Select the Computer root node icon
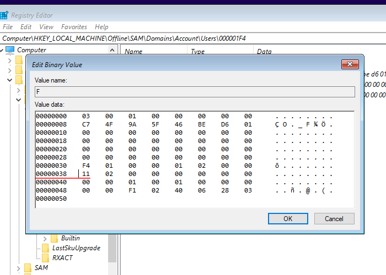The image size is (386, 275). tap(10, 50)
